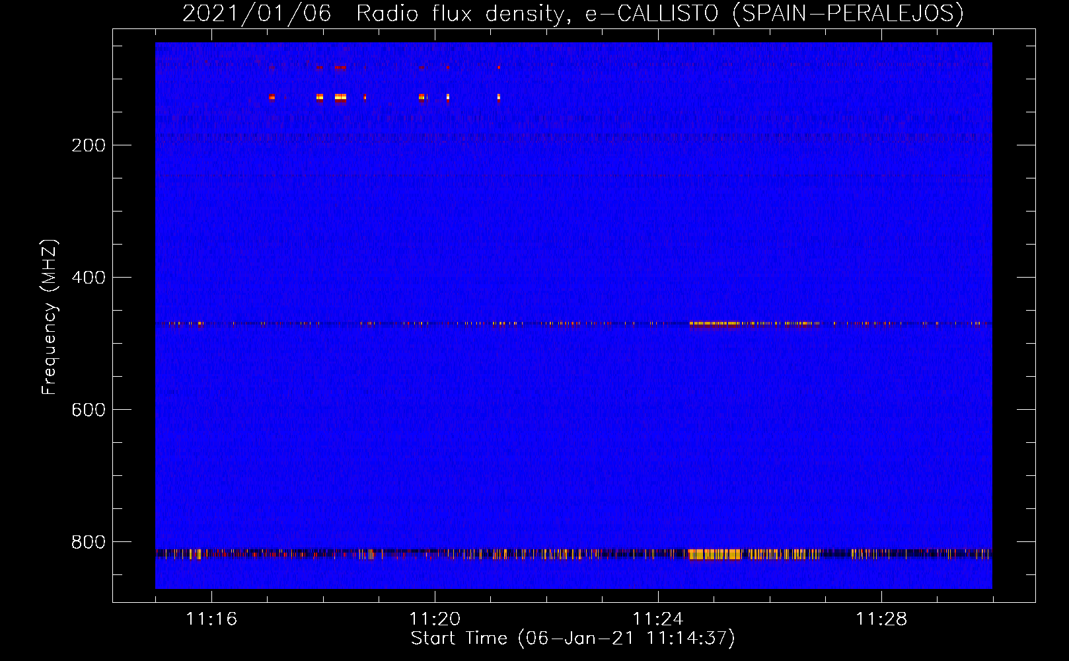1069x661 pixels.
Task: Click the 11:24 time tick label
Action: [x=658, y=619]
